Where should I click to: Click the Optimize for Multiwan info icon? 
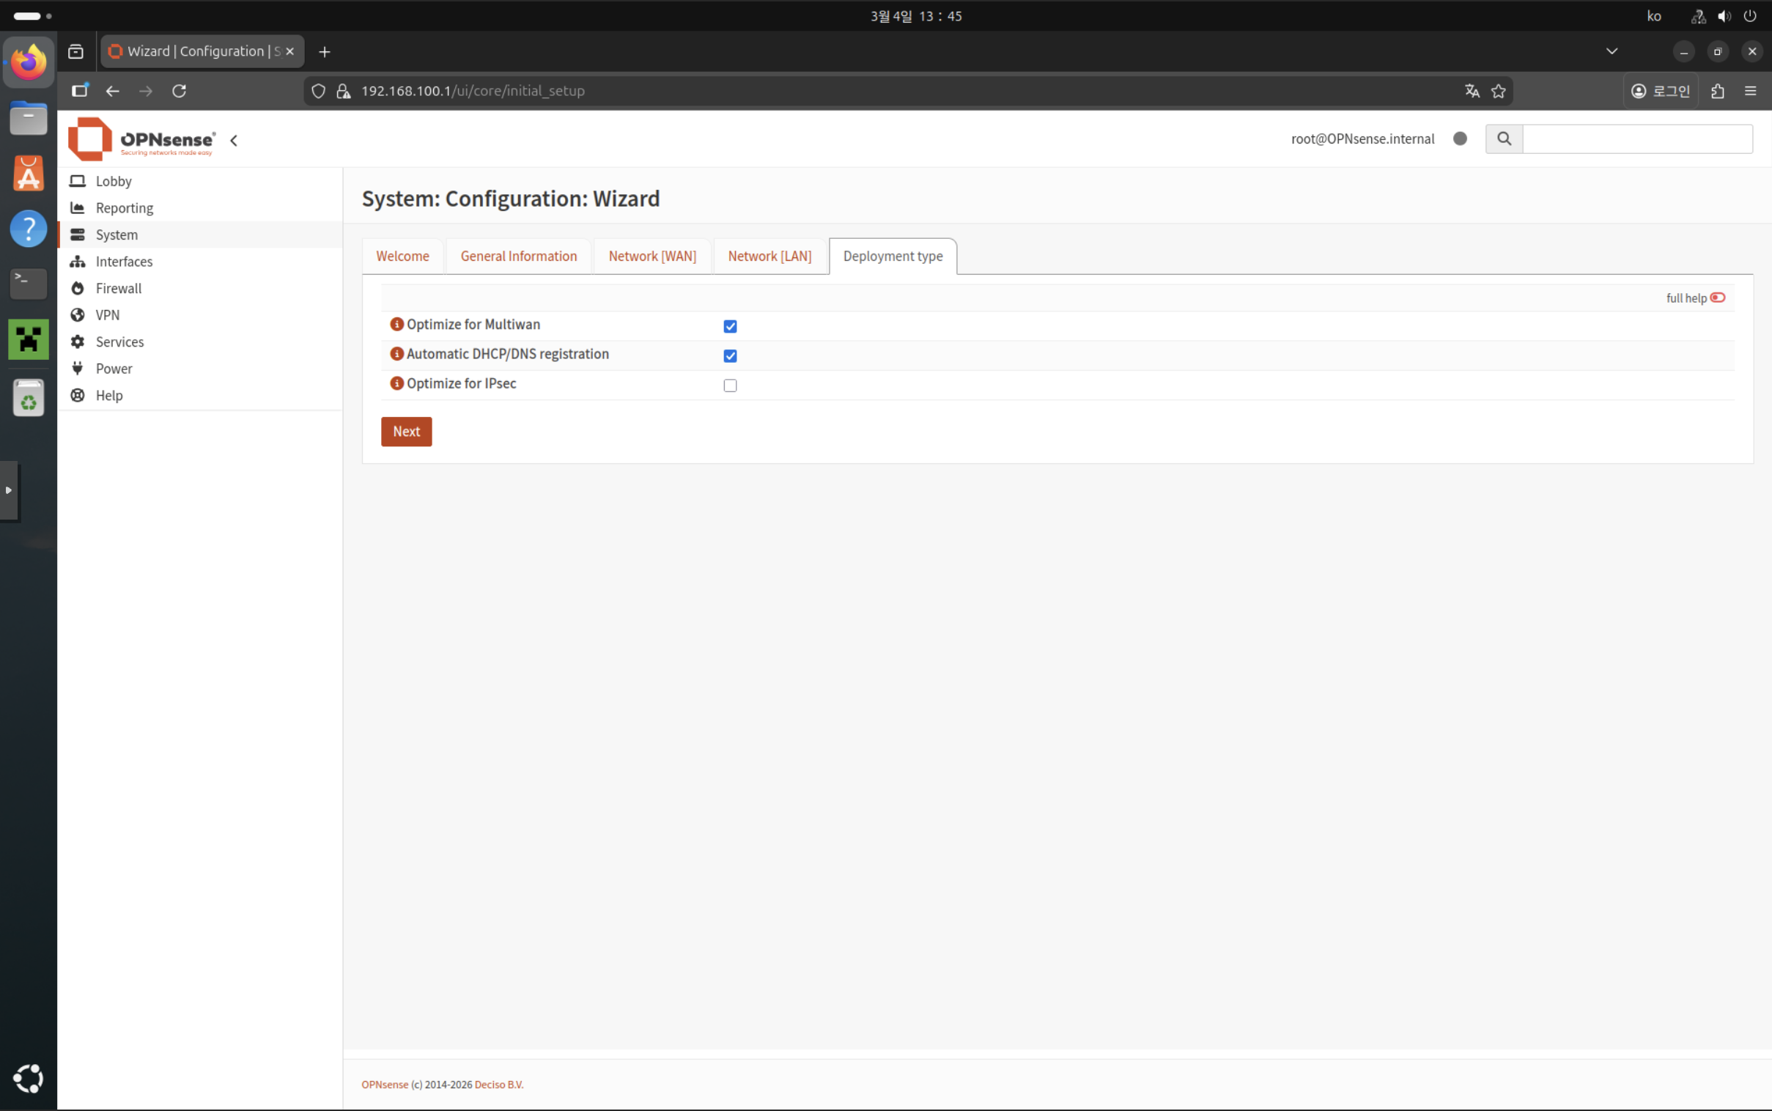[x=396, y=324]
